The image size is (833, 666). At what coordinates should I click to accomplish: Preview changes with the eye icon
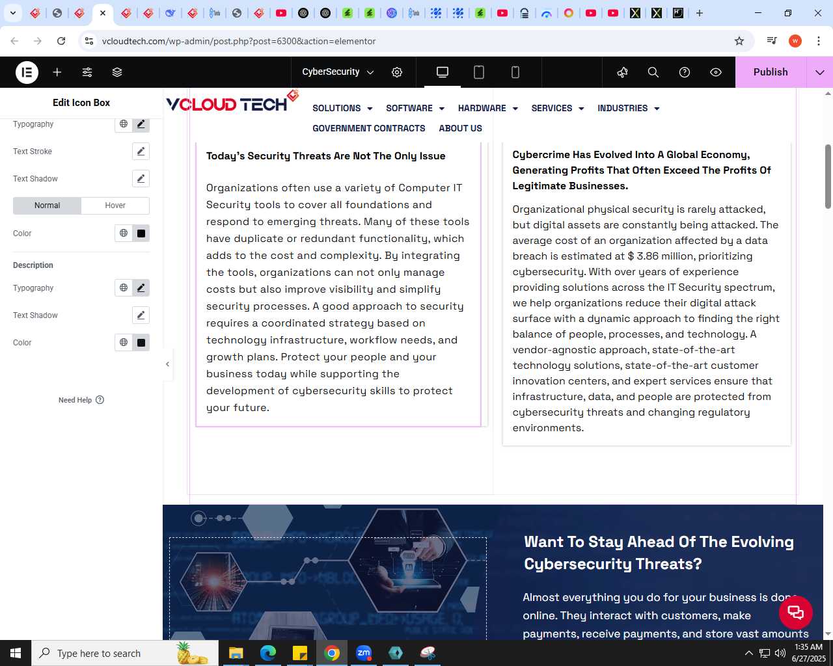[x=716, y=72]
